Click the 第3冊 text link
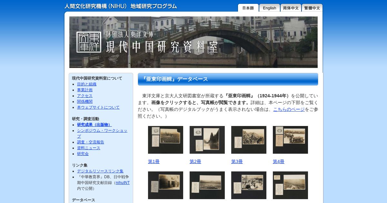Viewport: 387px width, 203px height. tap(237, 161)
